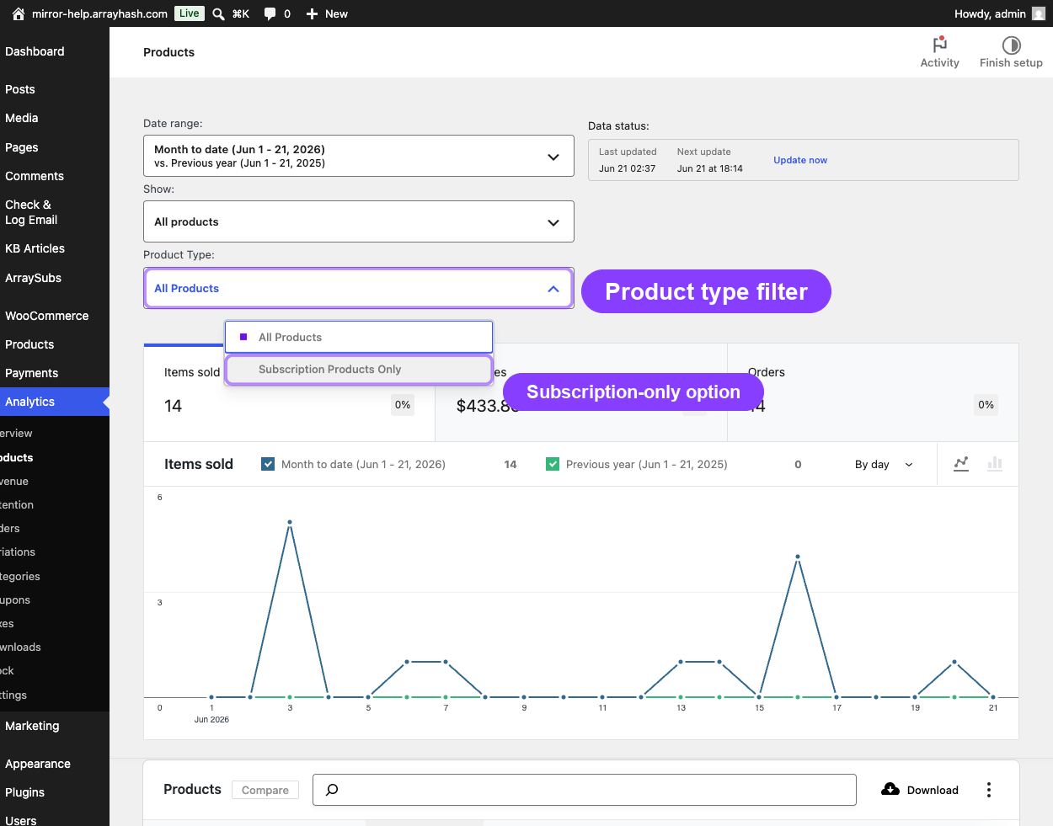The height and width of the screenshot is (826, 1053).
Task: Switch to bar chart view
Action: click(995, 464)
